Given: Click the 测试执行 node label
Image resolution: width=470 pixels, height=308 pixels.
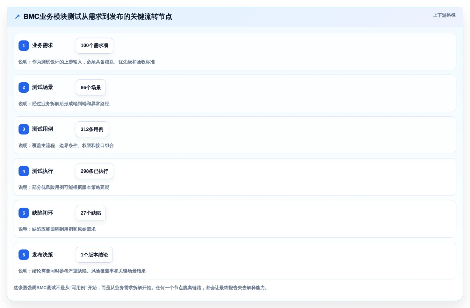Looking at the screenshot, I should tap(43, 171).
